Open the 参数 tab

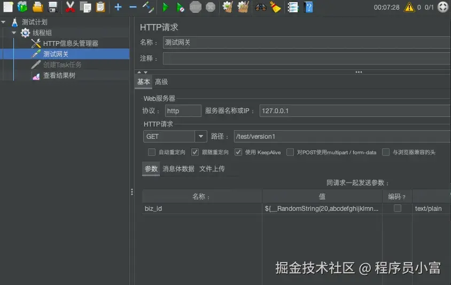tap(151, 169)
